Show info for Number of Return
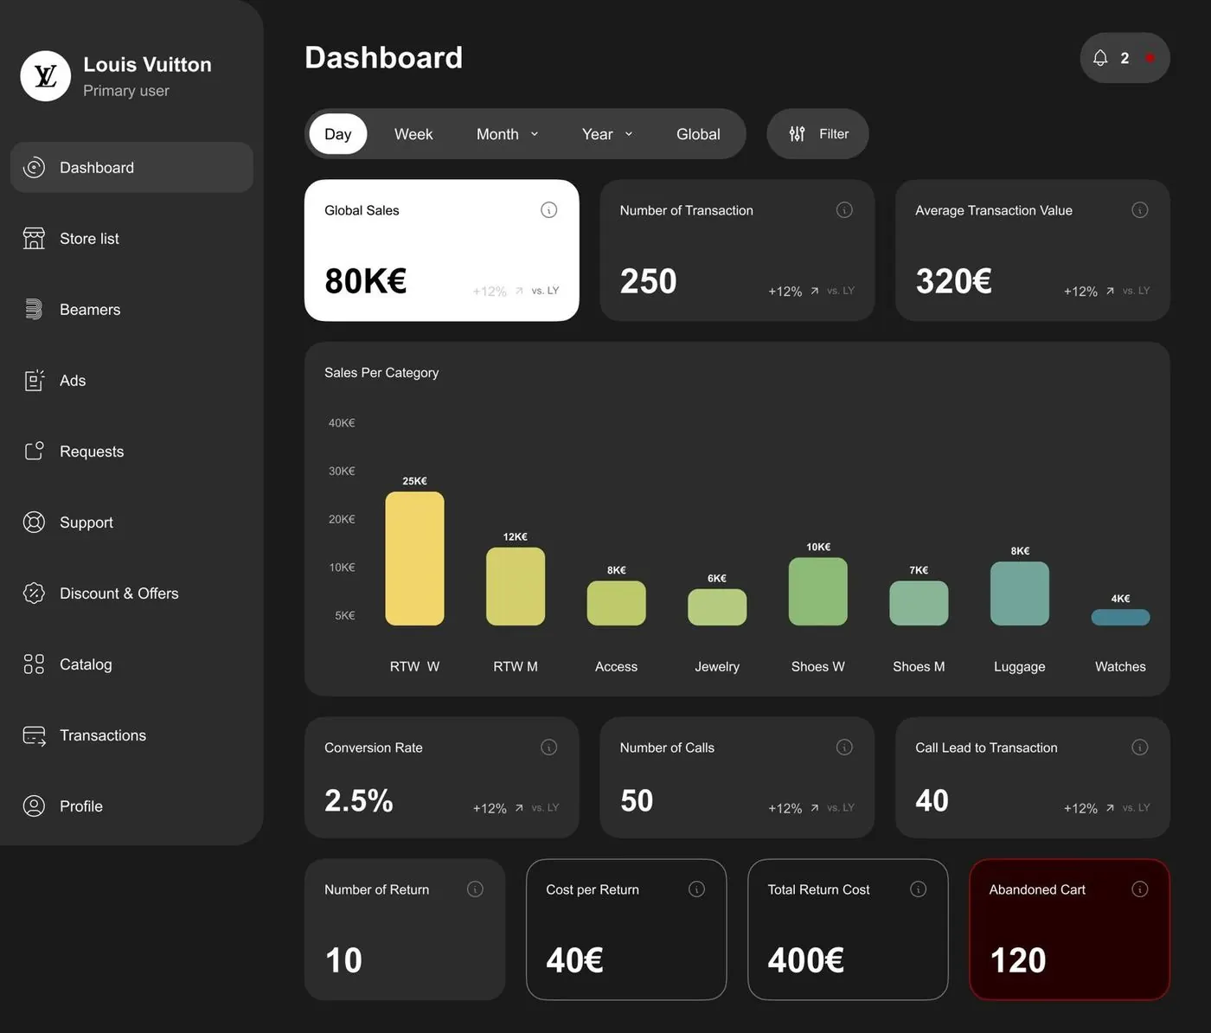This screenshot has height=1033, width=1211. 475,889
